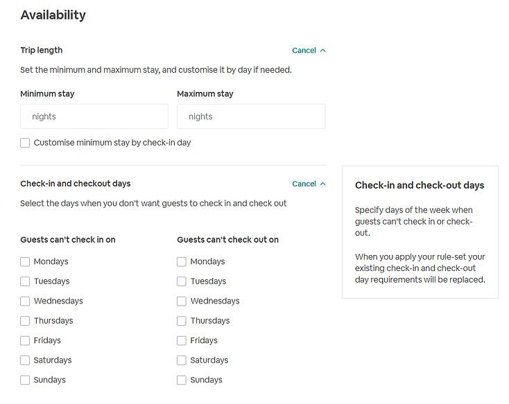Tick Tuesdays under can't check out

tap(182, 281)
